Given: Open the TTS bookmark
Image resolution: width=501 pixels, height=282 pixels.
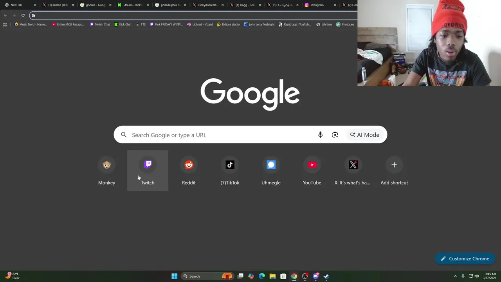Looking at the screenshot, I should pyautogui.click(x=141, y=24).
